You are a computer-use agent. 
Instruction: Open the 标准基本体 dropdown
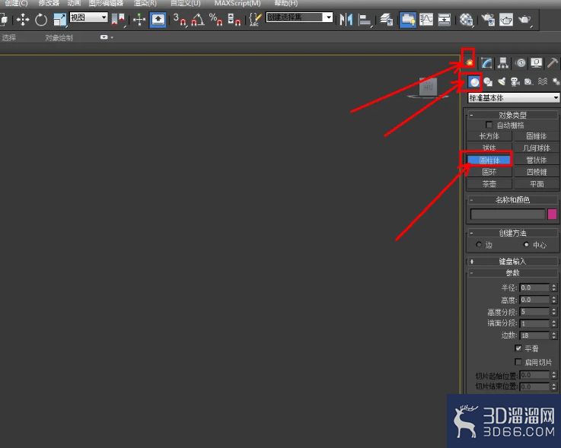513,97
